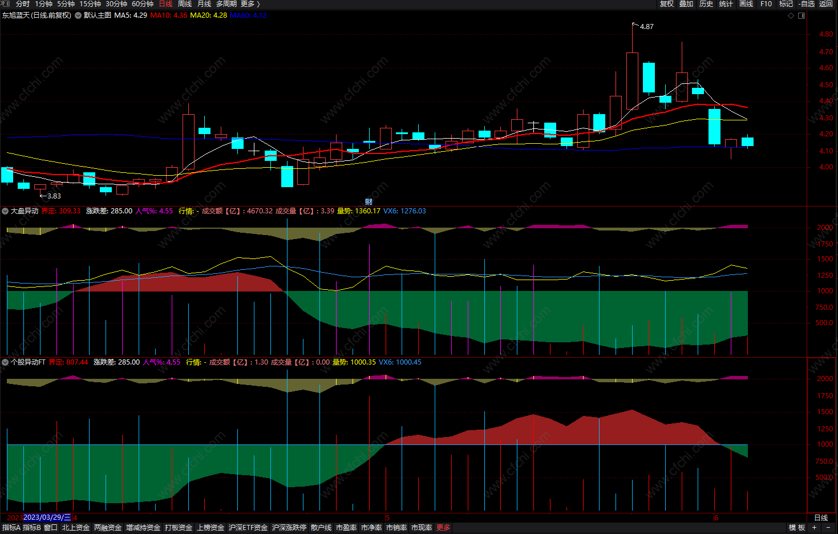Open the 更多 periods dropdown
The width and height of the screenshot is (838, 534).
pyautogui.click(x=250, y=4)
